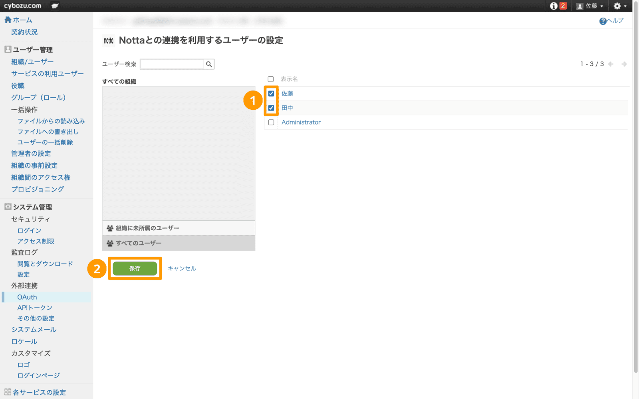639x399 pixels.
Task: Click the cybozu.com logo
Action: (x=23, y=6)
